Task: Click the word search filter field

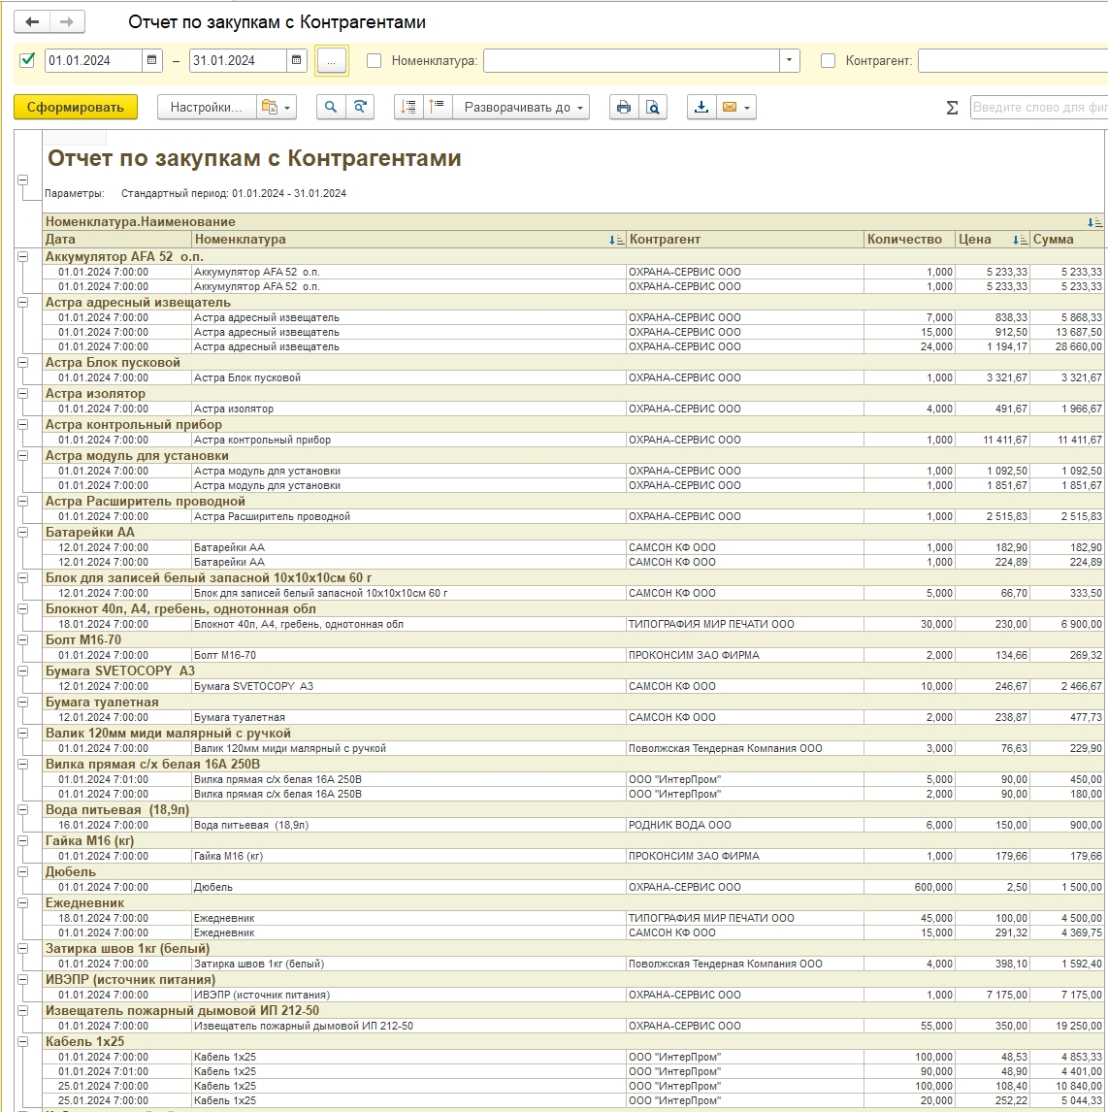Action: (1038, 107)
